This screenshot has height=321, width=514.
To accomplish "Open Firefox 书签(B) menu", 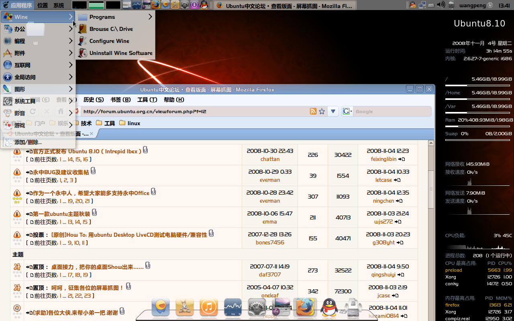I will click(x=120, y=100).
